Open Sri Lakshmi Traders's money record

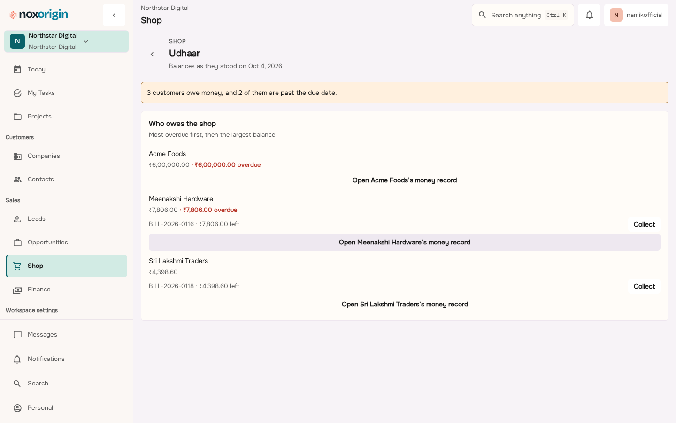(405, 304)
